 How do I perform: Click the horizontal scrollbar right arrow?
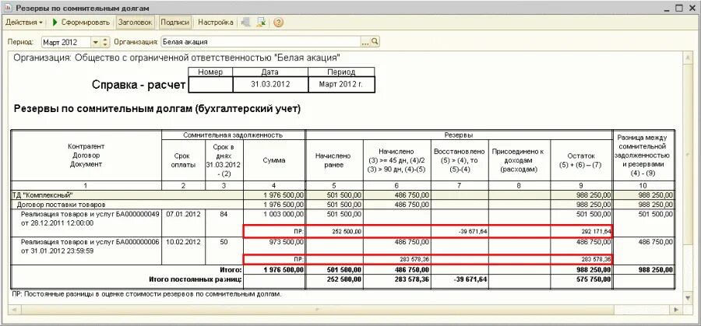click(x=678, y=309)
